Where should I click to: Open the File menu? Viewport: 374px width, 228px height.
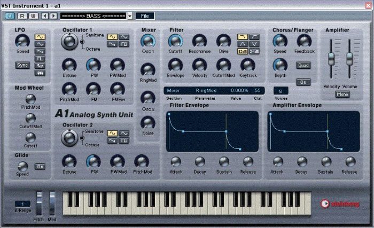(144, 16)
